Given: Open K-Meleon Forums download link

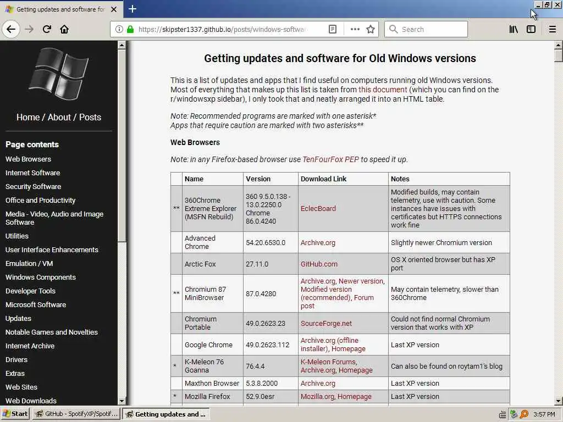Looking at the screenshot, I should (x=328, y=362).
